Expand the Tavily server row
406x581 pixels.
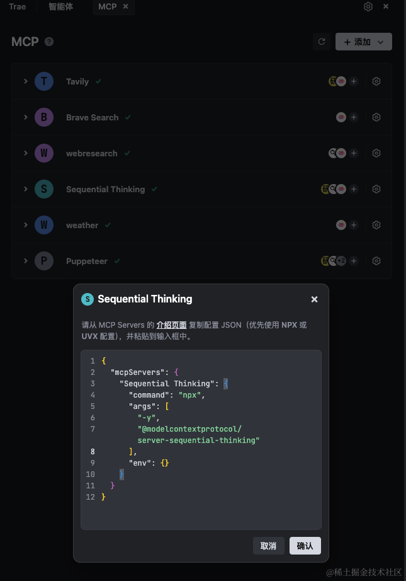(26, 81)
